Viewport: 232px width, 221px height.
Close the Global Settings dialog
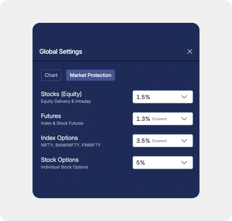tap(190, 52)
